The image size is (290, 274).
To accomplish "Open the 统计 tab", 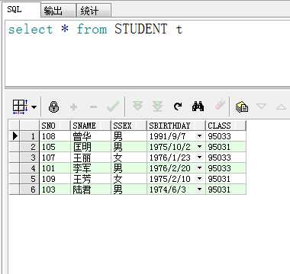I will pyautogui.click(x=94, y=11).
